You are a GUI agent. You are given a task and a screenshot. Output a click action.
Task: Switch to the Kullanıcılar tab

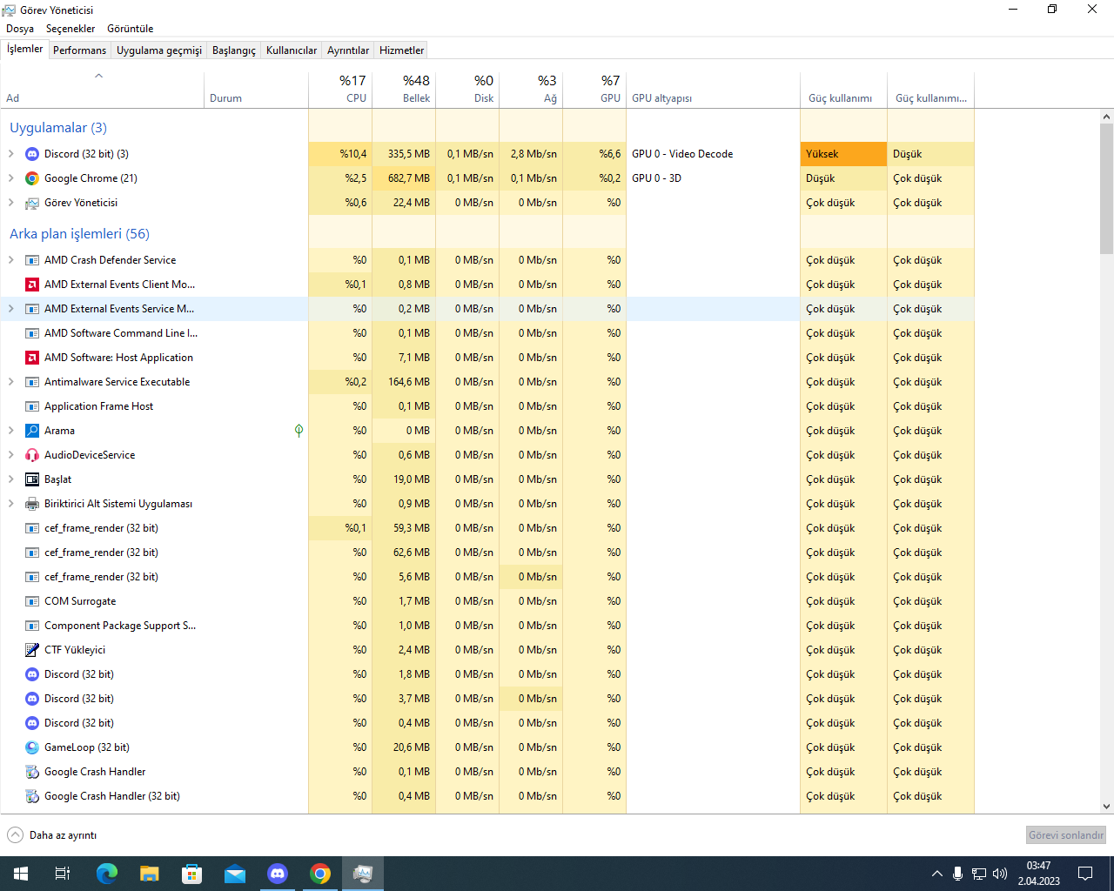click(292, 50)
